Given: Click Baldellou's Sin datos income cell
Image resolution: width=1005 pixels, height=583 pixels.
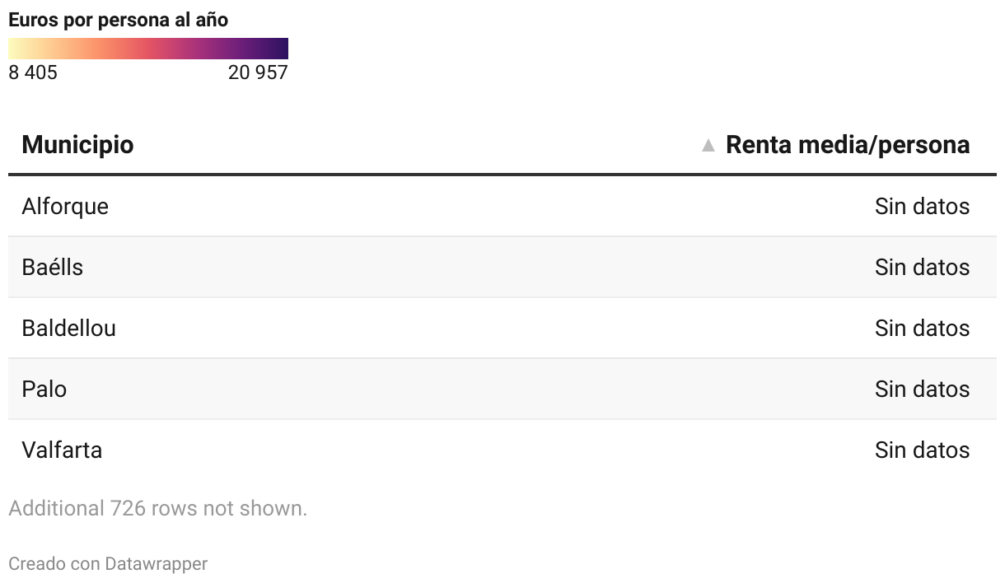Looking at the screenshot, I should click(x=922, y=328).
